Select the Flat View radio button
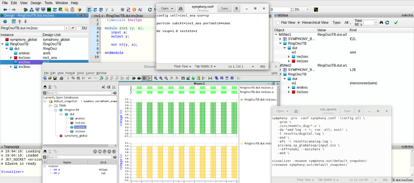 (278, 22)
